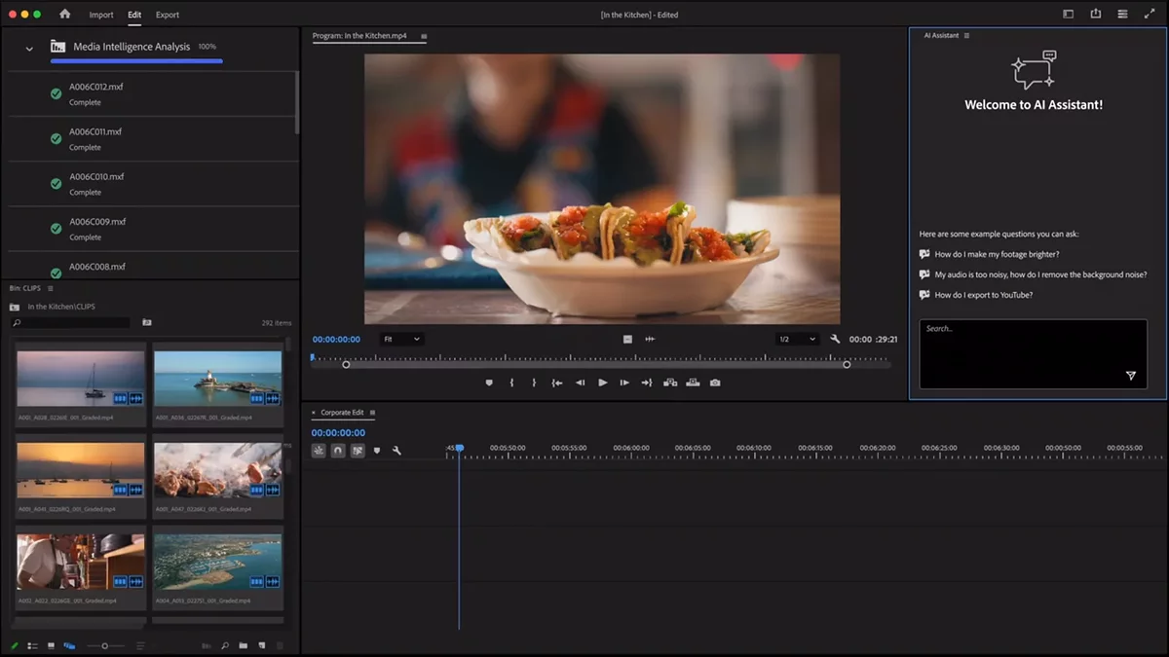Toggle nest-sequence insert button in the timeline
1169x657 pixels.
pos(319,451)
